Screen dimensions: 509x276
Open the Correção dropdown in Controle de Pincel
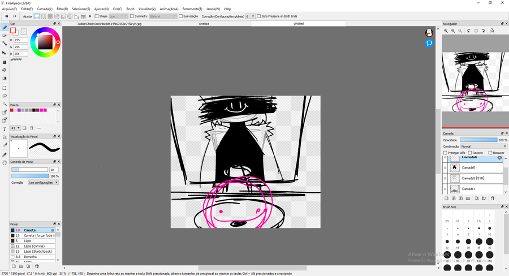[x=43, y=183]
